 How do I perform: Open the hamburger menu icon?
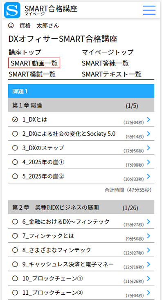[x=149, y=10]
